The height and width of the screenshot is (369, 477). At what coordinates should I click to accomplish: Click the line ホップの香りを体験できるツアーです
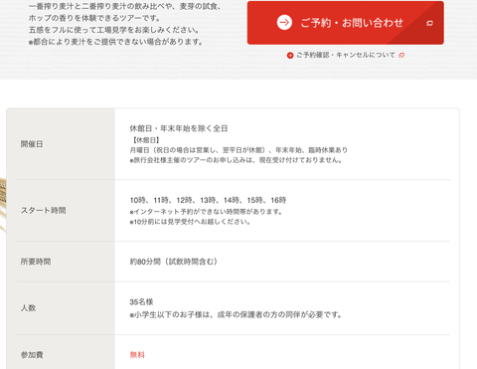click(94, 18)
